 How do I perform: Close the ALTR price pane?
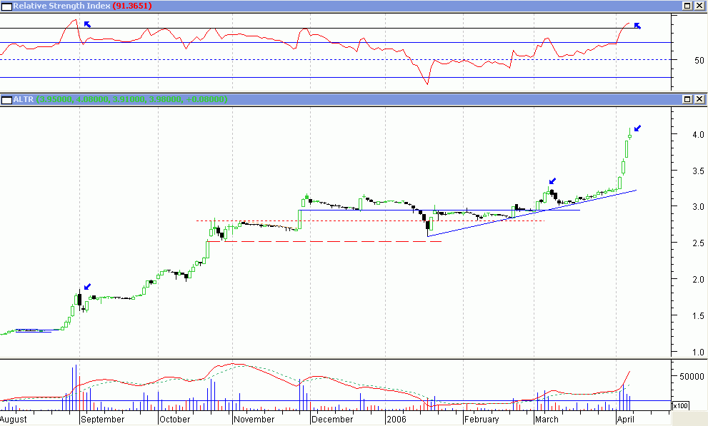point(699,99)
